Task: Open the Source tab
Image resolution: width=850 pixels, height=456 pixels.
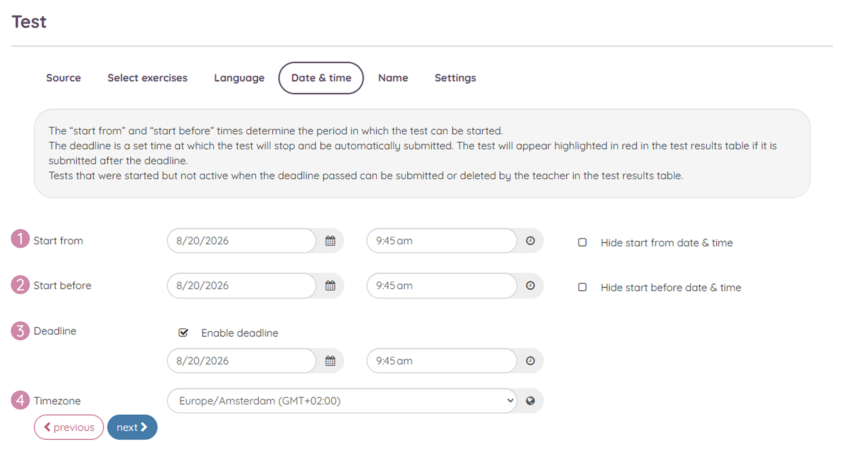Action: coord(63,78)
